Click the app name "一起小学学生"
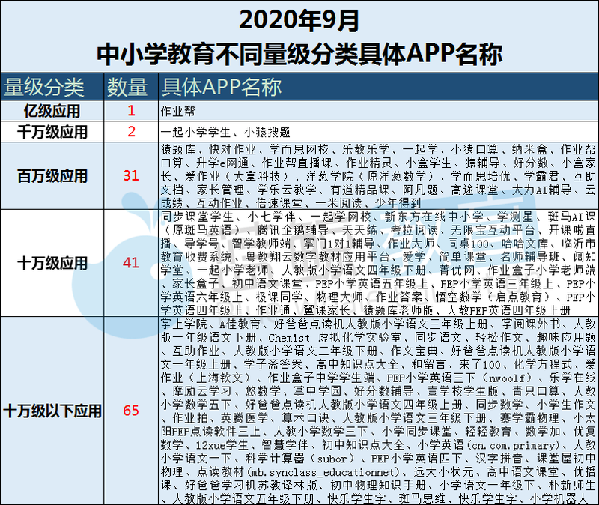This screenshot has width=599, height=505. tap(195, 133)
